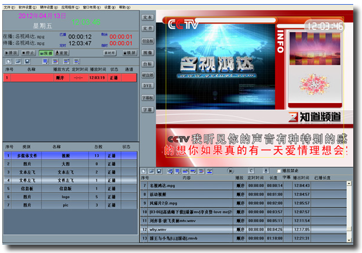Click the playlist scrollbar up arrow
Viewport: 362px width, 253px height.
click(x=349, y=184)
